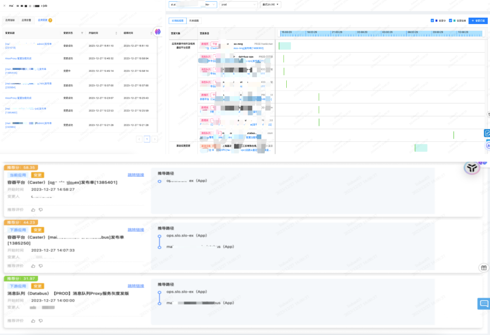Like the recommendation scored 58.35
This screenshot has width=490, height=335.
33,210
